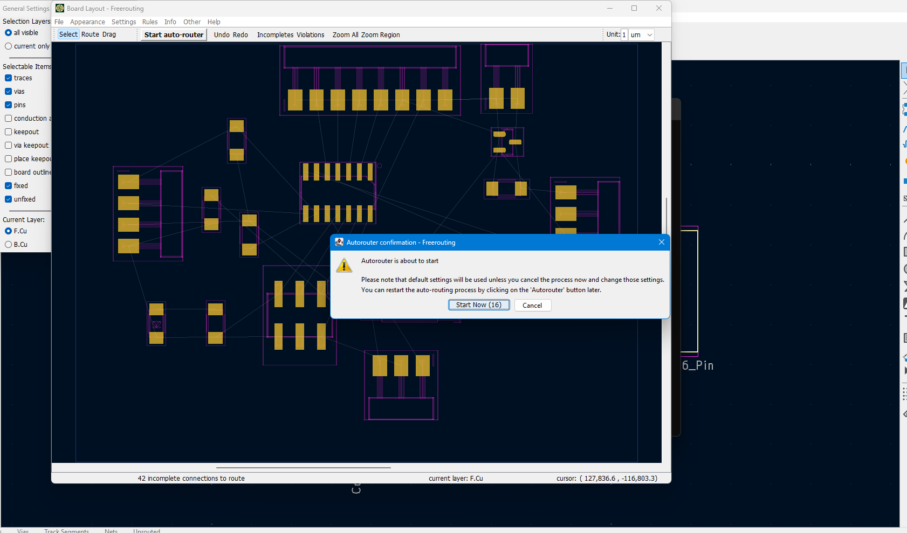Screen dimensions: 907x533
Task: Click the warning icon in autorouter dialog
Action: coord(344,265)
